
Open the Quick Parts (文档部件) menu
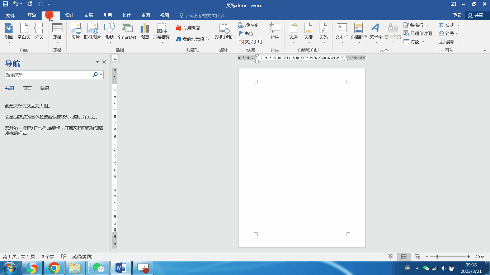click(x=359, y=33)
